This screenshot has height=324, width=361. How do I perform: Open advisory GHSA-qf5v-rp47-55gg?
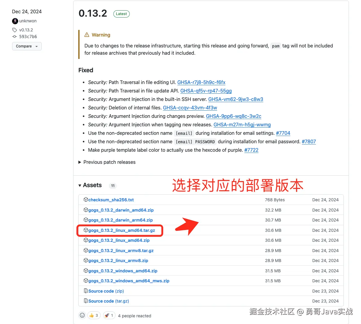click(206, 91)
